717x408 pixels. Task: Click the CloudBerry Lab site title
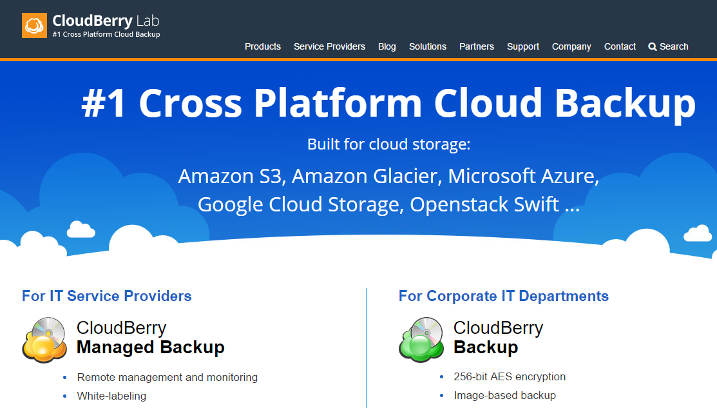(106, 21)
